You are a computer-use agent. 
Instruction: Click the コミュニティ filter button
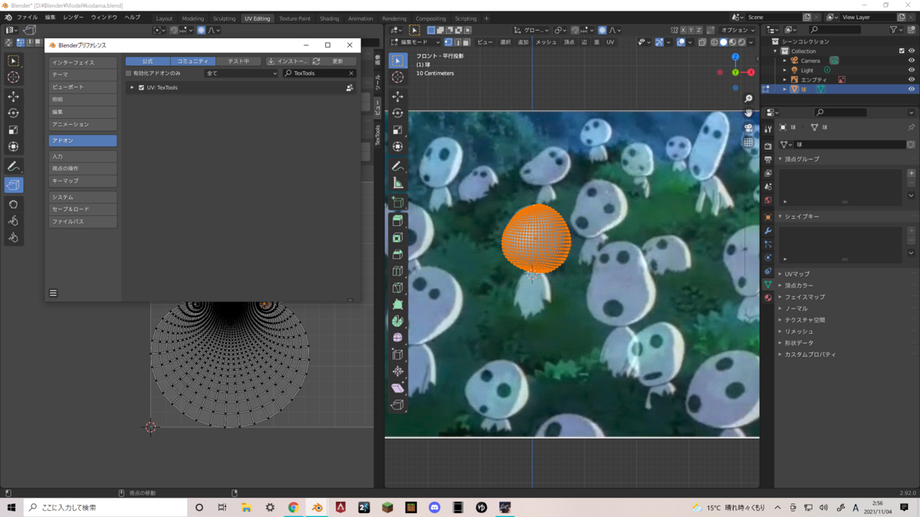tap(192, 61)
